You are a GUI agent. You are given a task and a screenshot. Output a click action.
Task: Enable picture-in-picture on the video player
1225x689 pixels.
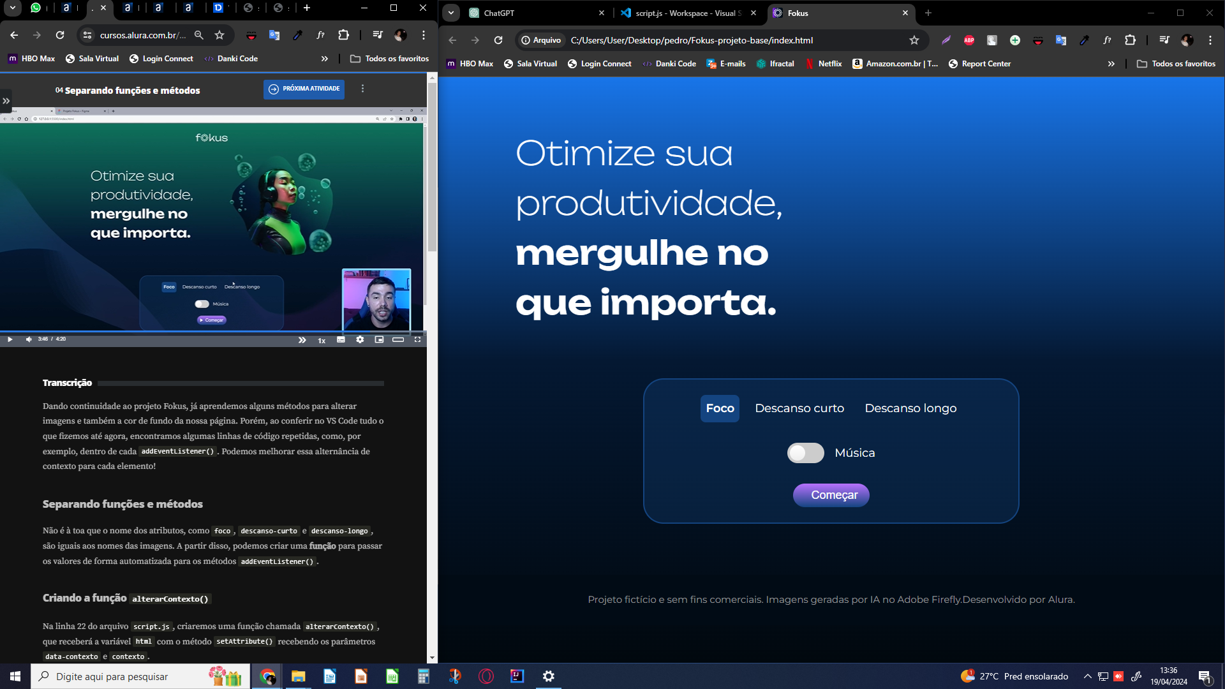(379, 339)
